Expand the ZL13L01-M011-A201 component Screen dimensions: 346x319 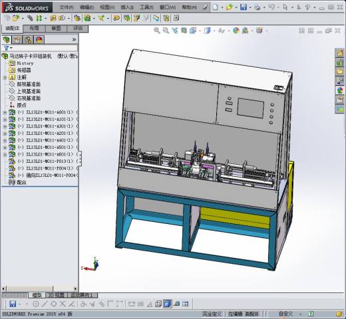pyautogui.click(x=5, y=134)
